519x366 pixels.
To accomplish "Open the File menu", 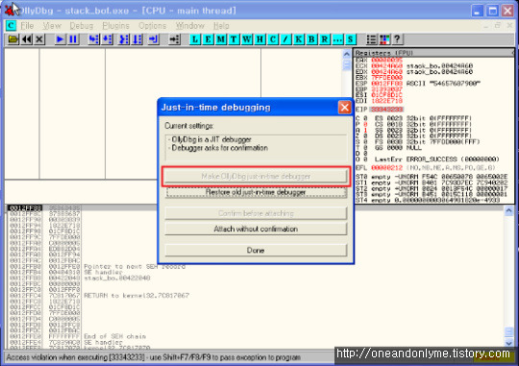I will coord(27,26).
